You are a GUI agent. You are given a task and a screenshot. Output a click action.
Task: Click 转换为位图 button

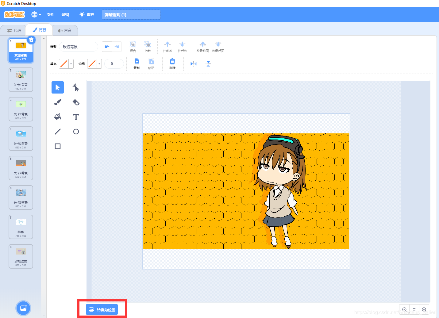point(102,310)
